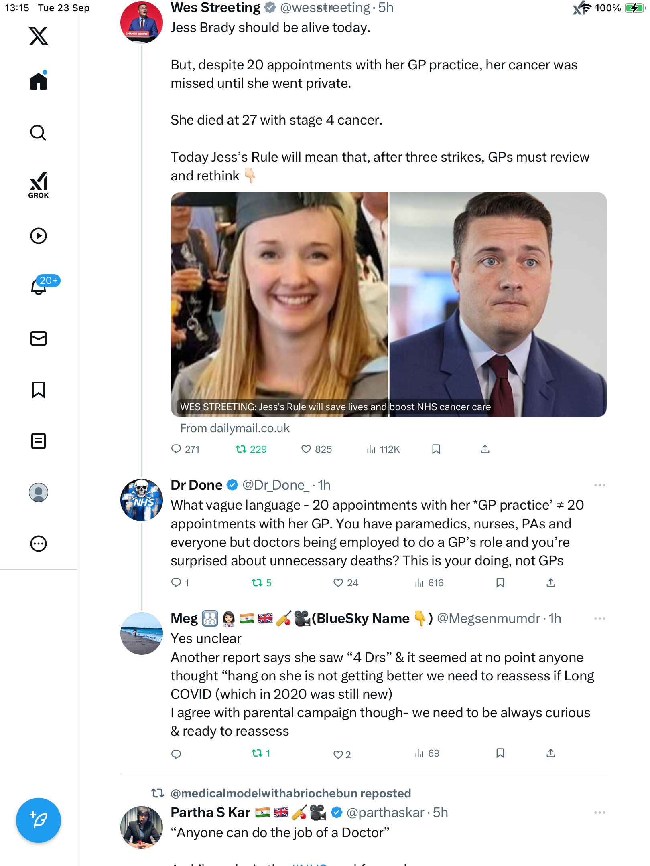Open the Lists icon in sidebar
The height and width of the screenshot is (866, 650).
click(39, 441)
